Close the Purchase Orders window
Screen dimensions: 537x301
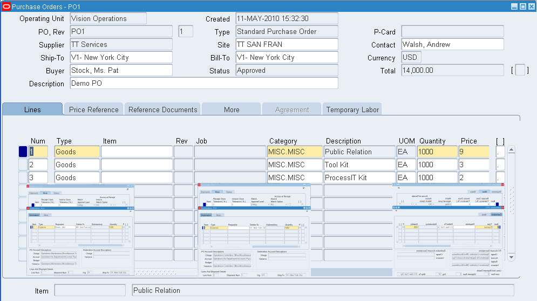pos(531,6)
